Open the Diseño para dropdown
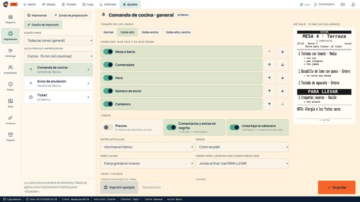Screen dimensions: 360x202 58,40
